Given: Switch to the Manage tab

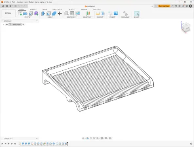Looking at the screenshot, I should (84, 9).
